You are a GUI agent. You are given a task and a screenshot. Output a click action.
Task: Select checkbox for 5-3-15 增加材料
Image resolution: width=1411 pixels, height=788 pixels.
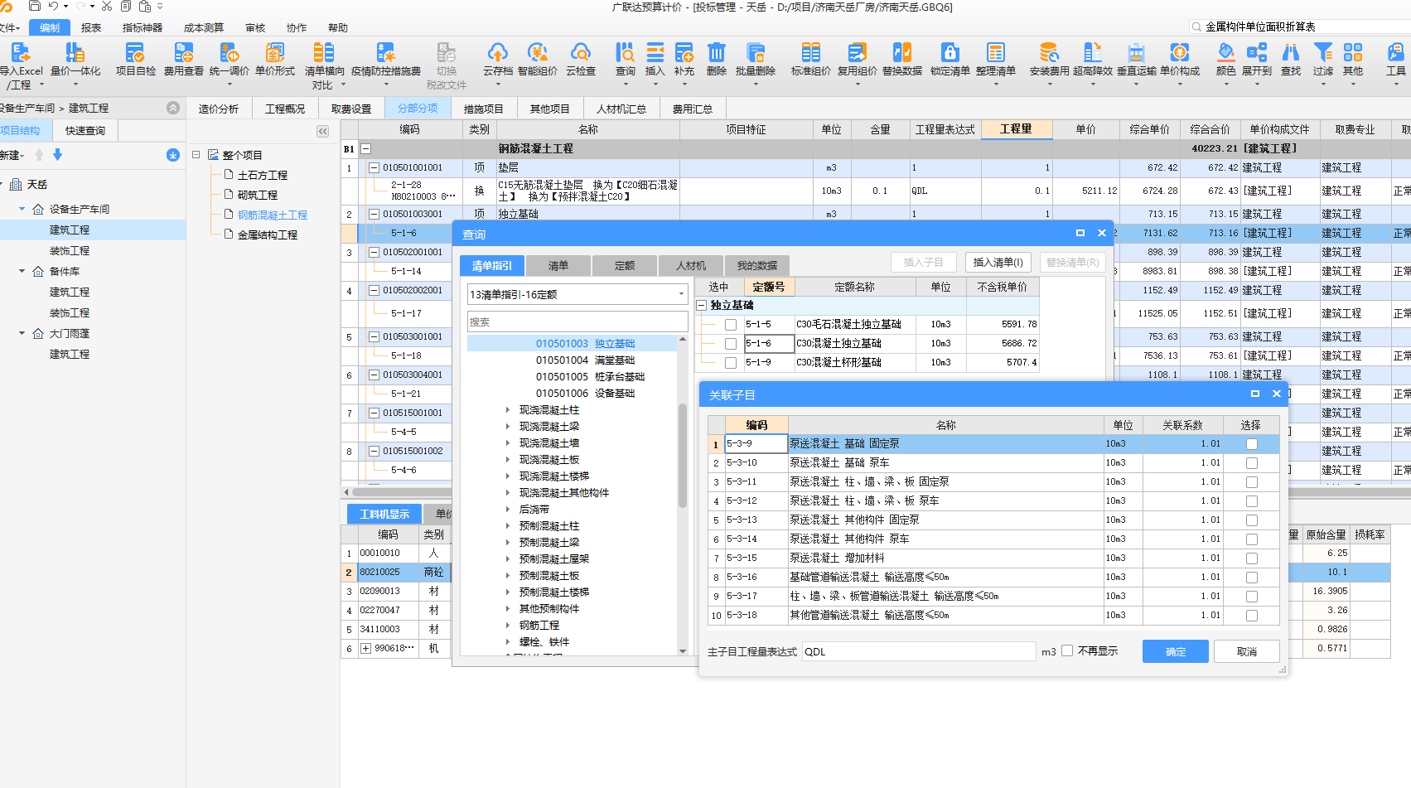coord(1251,558)
